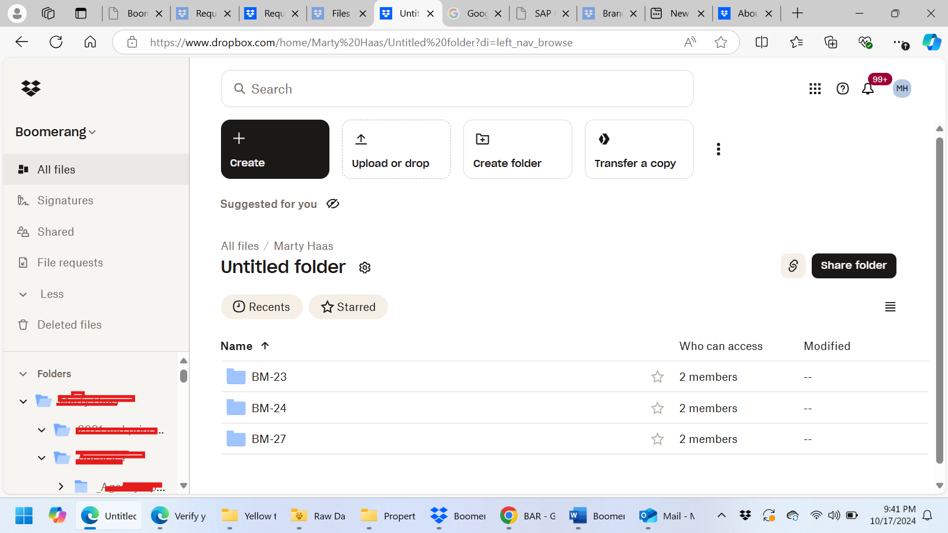
Task: Collapse the Folders tree section
Action: pos(23,374)
